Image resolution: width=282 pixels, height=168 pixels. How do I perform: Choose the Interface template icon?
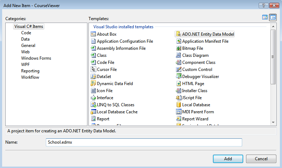point(93,98)
